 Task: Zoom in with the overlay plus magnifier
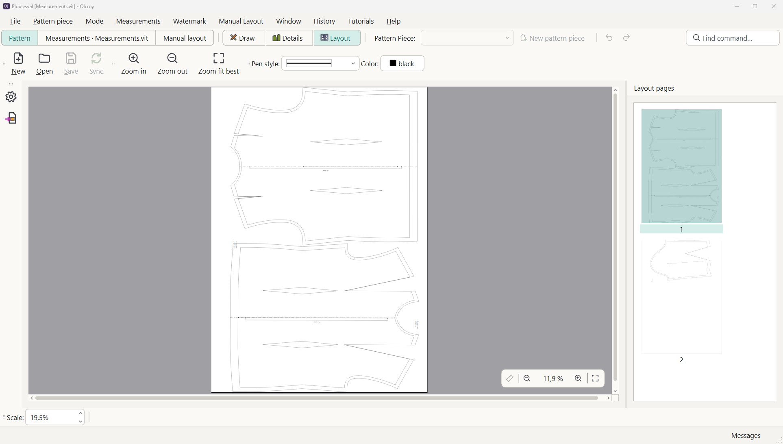click(x=578, y=379)
